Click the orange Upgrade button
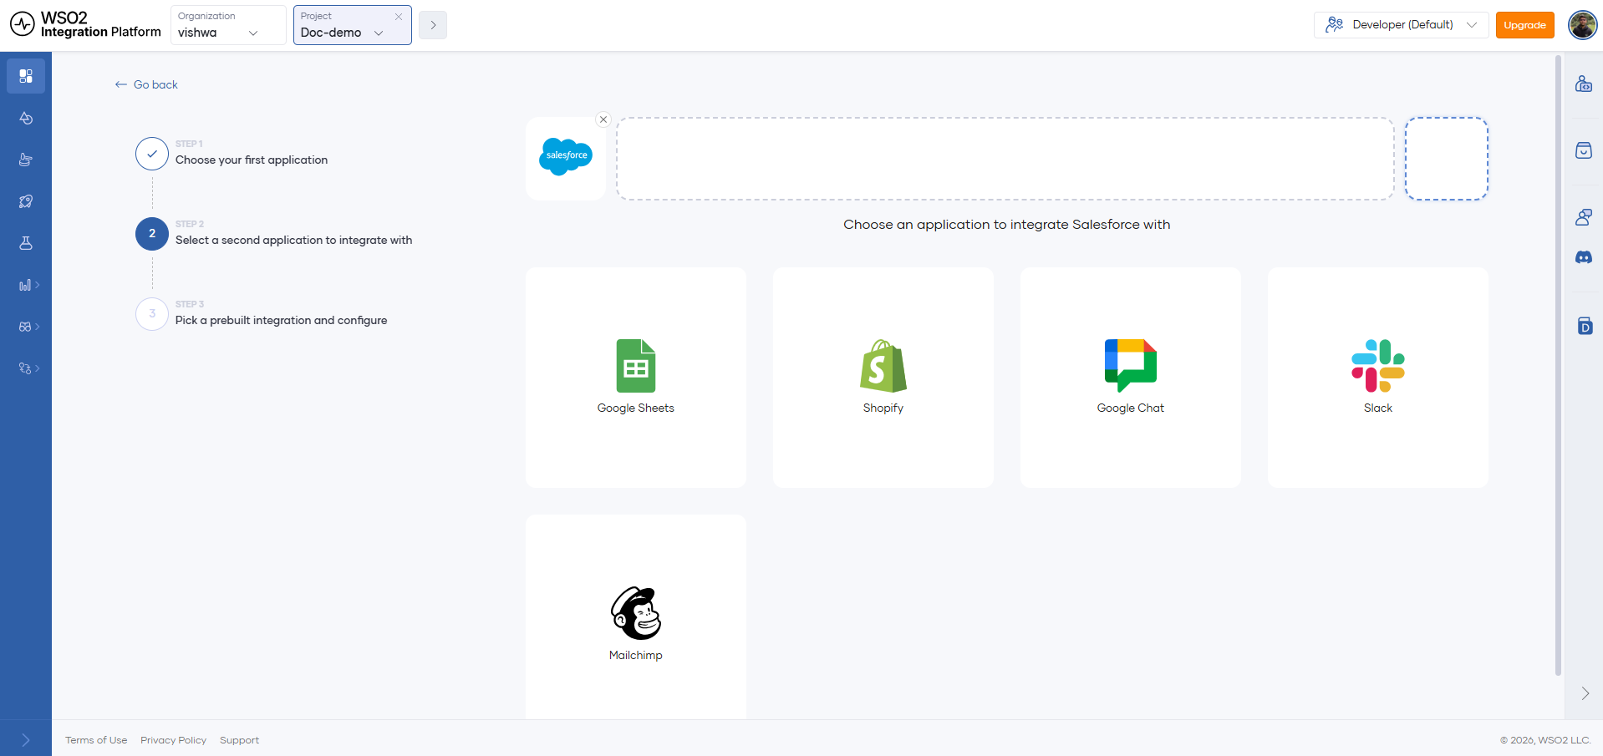The image size is (1603, 756). pyautogui.click(x=1525, y=25)
